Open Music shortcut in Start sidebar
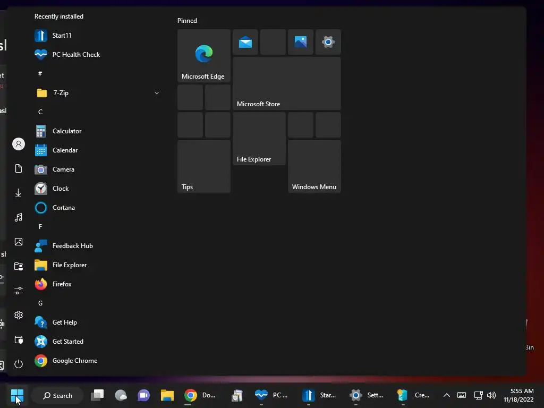The height and width of the screenshot is (408, 544). [19, 217]
